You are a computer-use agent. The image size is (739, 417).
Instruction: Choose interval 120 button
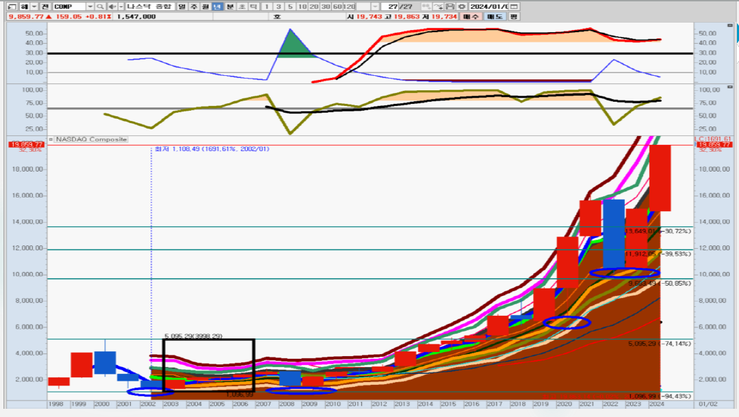point(349,7)
